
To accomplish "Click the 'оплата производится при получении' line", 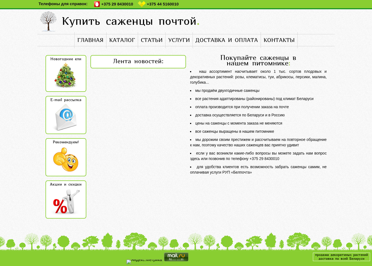I will (242, 107).
